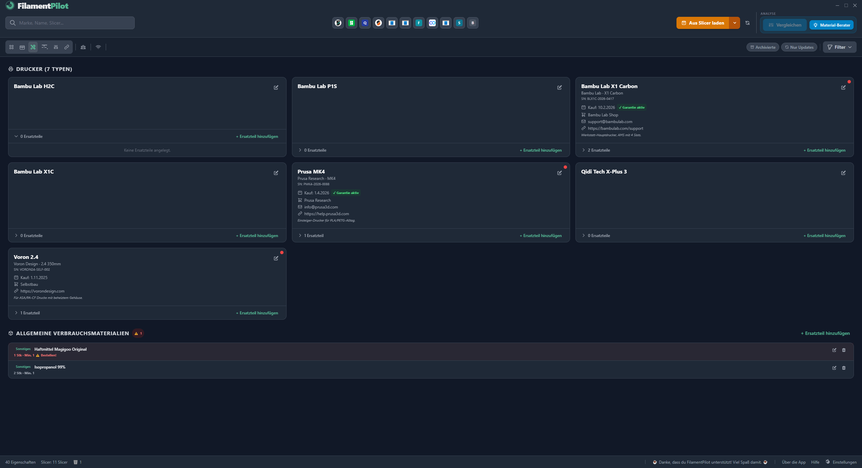Open the community group icon
The width and height of the screenshot is (862, 468).
point(83,47)
